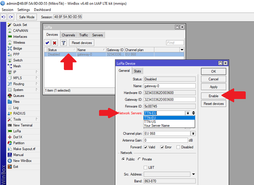The width and height of the screenshot is (254, 185).
Task: Open the Settings menu
Action: tap(23, 10)
